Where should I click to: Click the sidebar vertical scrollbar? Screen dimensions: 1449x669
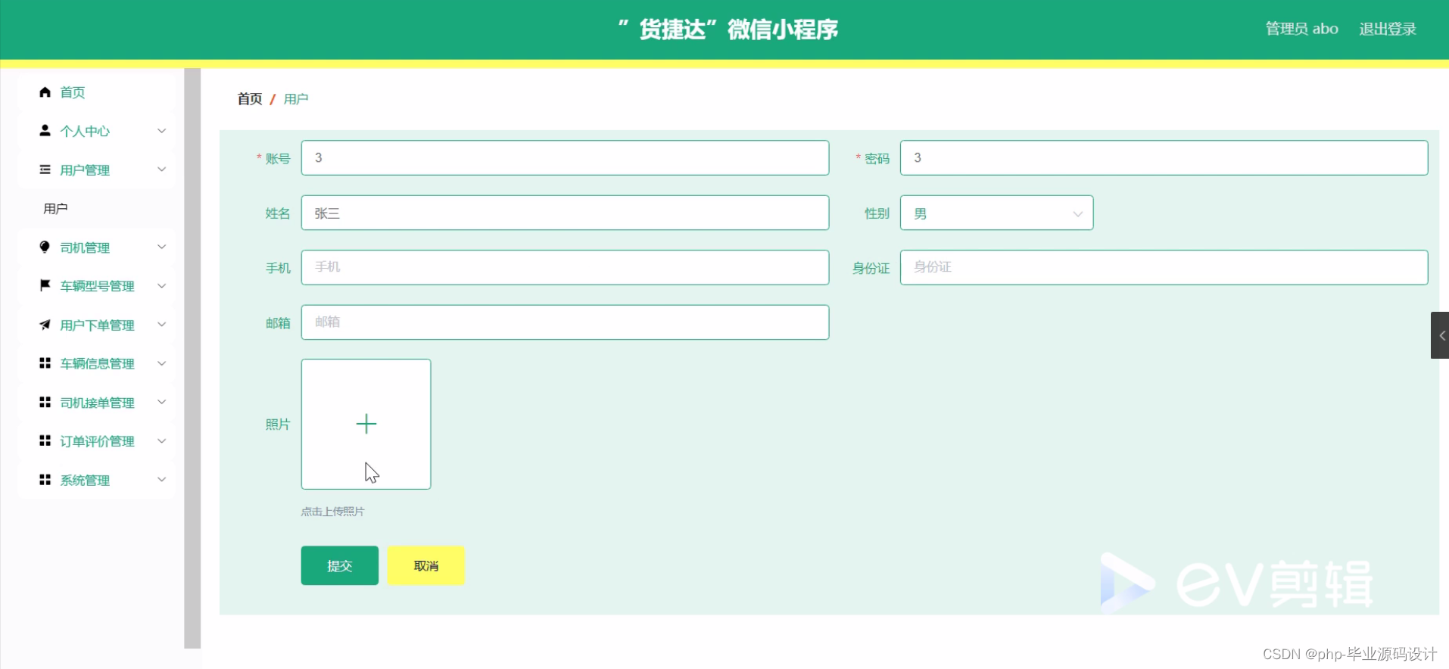192,358
